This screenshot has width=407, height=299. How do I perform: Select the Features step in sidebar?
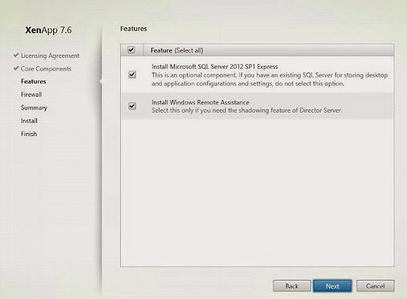point(33,82)
